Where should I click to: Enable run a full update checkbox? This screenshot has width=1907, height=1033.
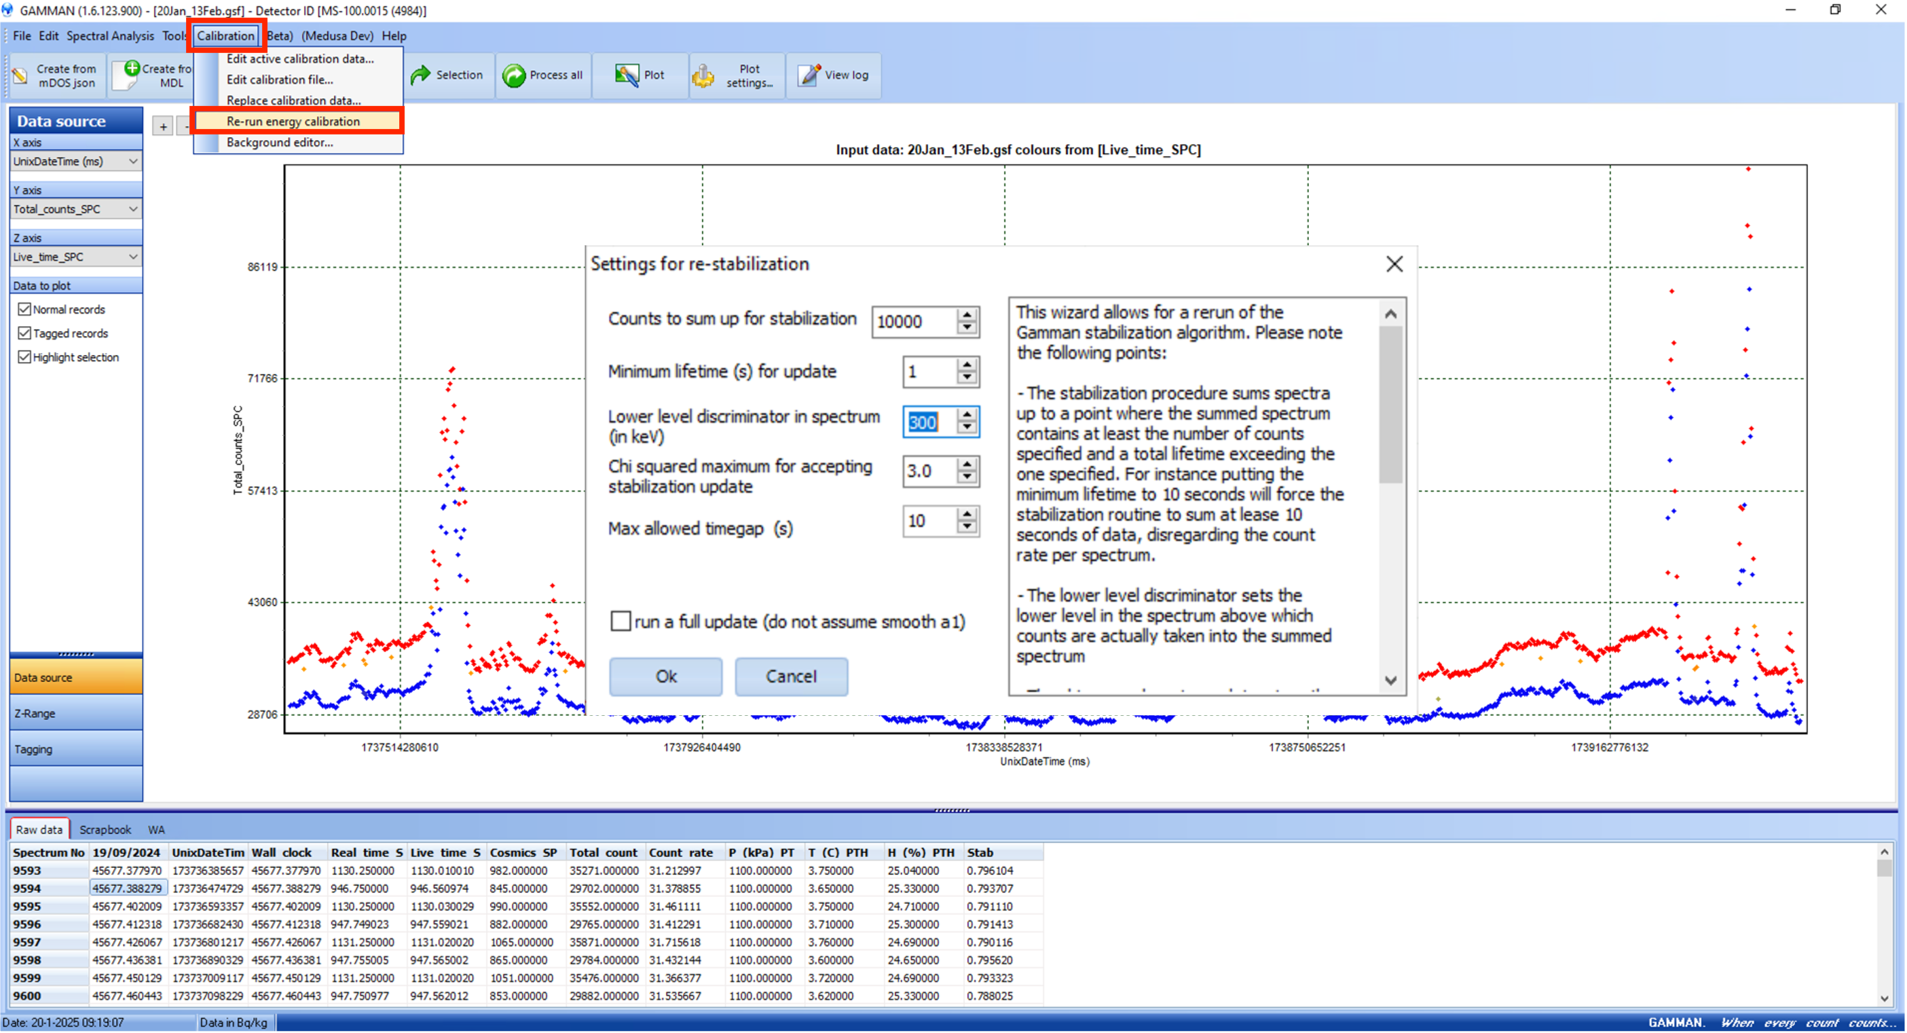621,621
